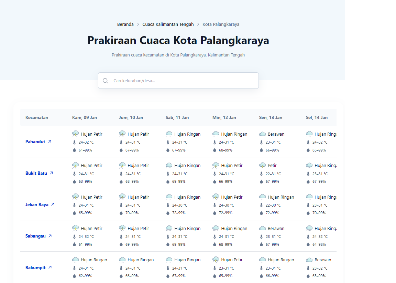This screenshot has width=396, height=283.
Task: Click Bukit Batu Sen 13 Jan Petir icon
Action: (x=262, y=165)
